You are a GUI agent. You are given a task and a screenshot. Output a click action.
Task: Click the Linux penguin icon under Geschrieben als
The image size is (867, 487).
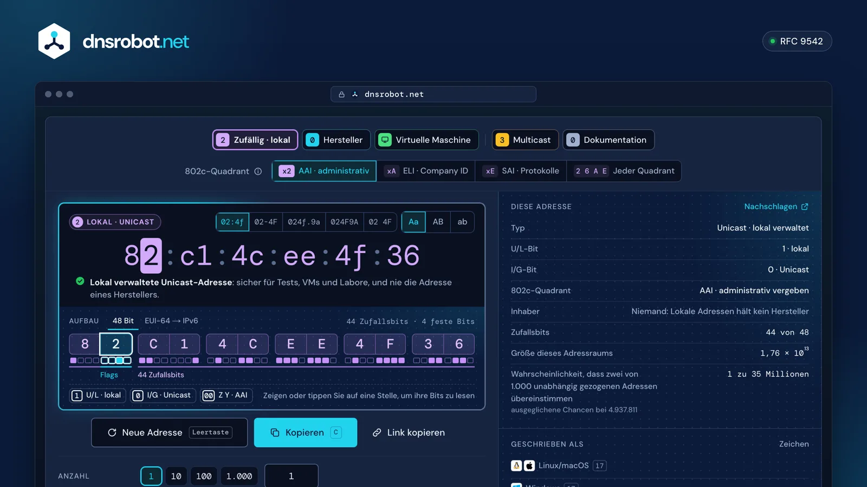point(516,465)
